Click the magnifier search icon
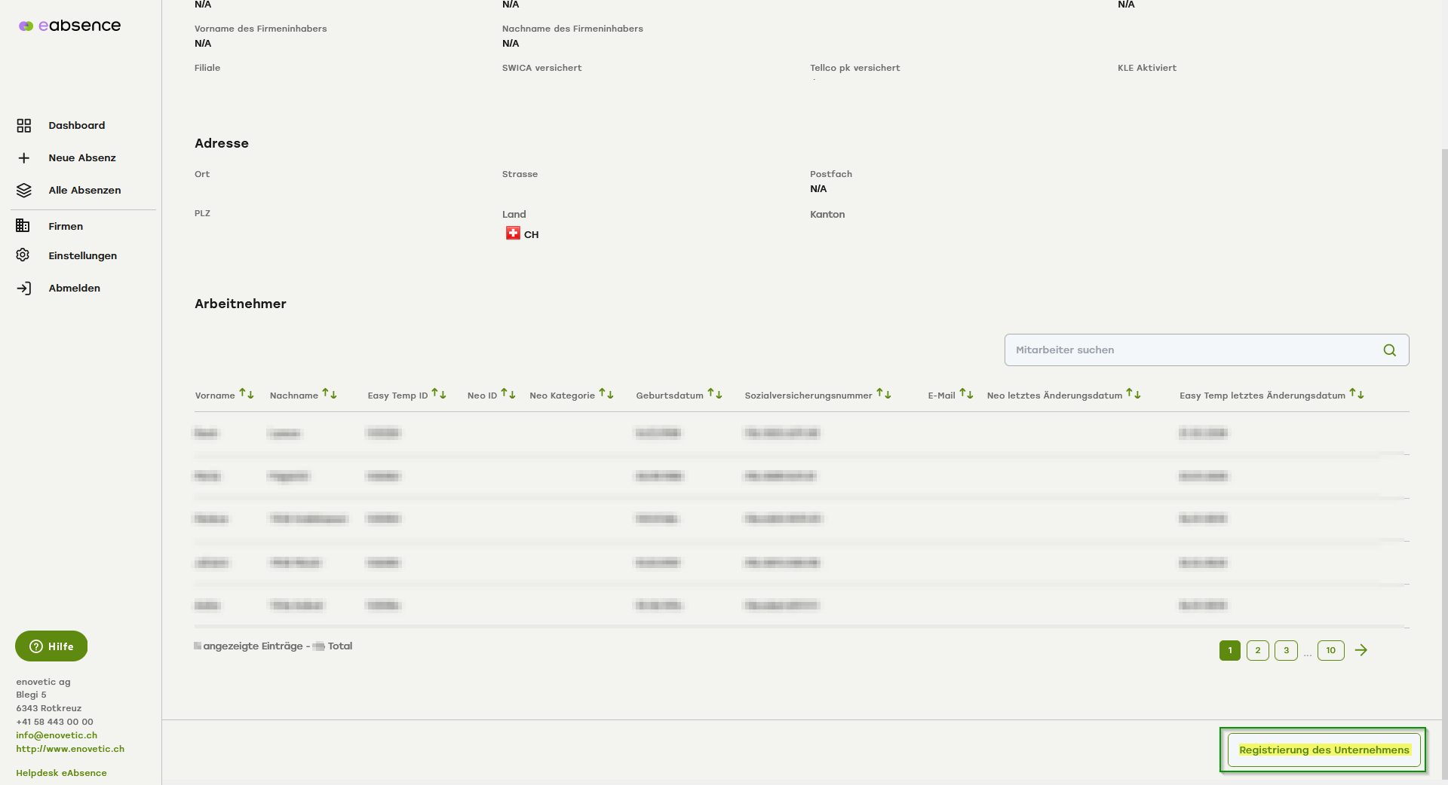The height and width of the screenshot is (785, 1448). pos(1389,350)
